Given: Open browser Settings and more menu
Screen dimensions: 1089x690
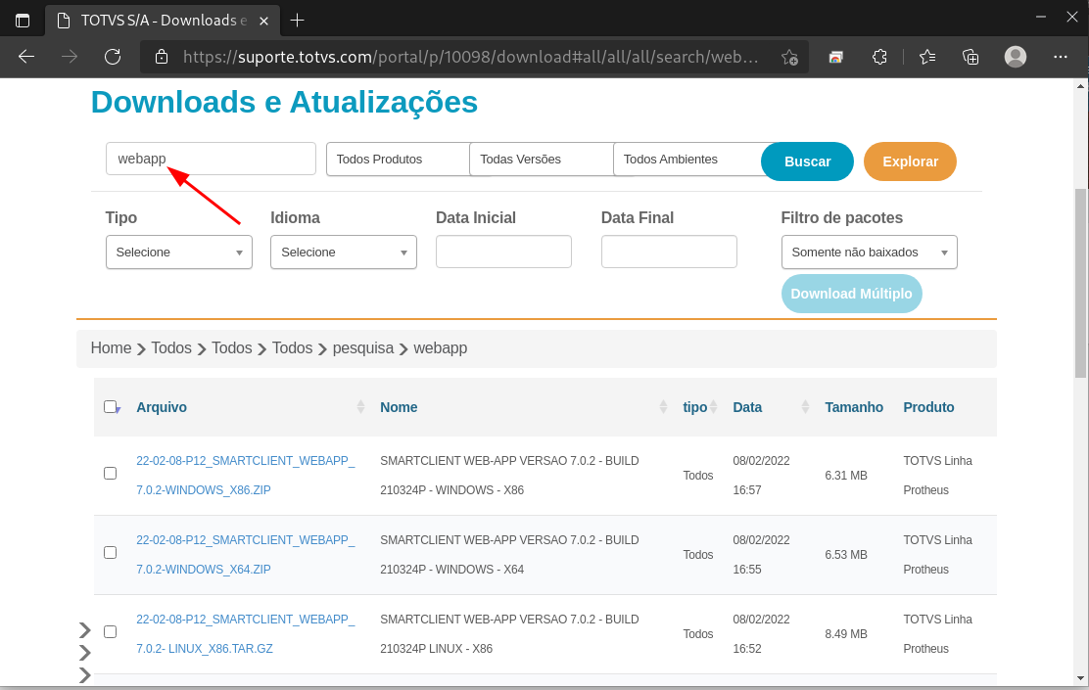Looking at the screenshot, I should click(1060, 57).
